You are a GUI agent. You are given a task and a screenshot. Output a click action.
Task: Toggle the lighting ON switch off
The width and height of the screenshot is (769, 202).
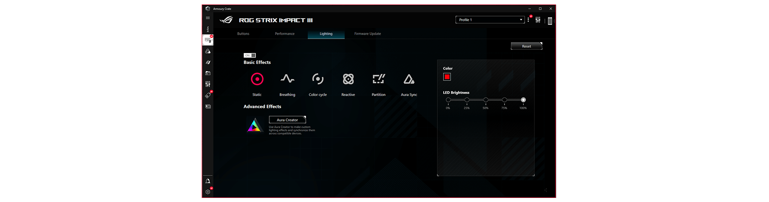pyautogui.click(x=250, y=55)
